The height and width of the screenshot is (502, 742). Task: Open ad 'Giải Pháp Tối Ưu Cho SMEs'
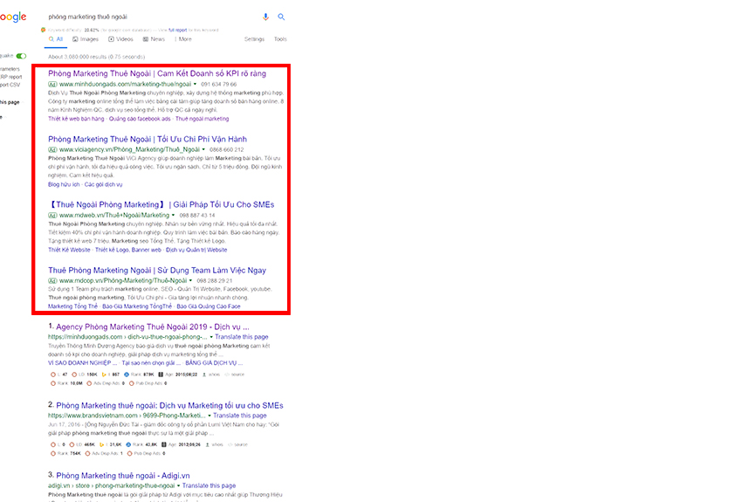click(161, 205)
